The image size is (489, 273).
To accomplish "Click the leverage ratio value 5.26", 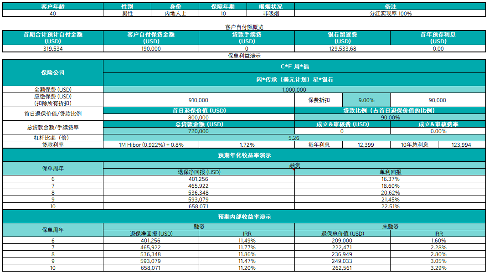I will click(294, 138).
